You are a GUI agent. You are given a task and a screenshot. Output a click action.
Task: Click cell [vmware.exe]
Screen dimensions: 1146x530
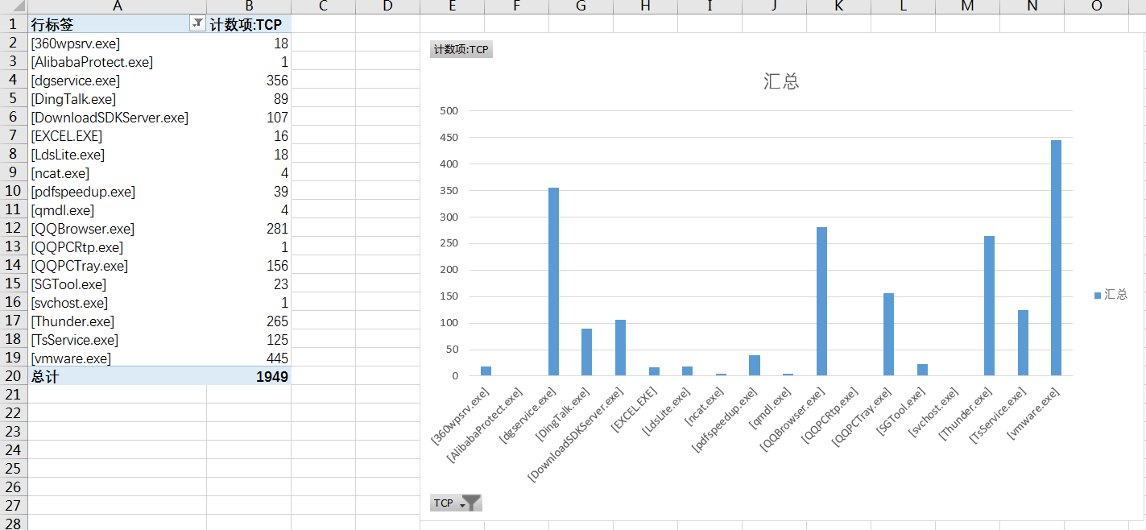point(117,358)
